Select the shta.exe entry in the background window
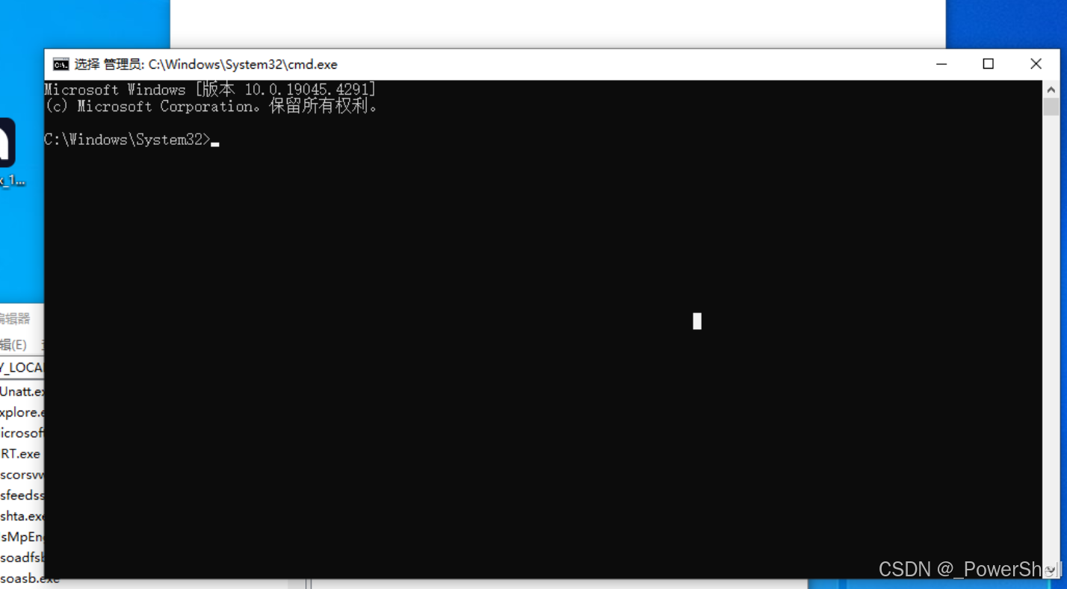The height and width of the screenshot is (589, 1067). pos(22,516)
